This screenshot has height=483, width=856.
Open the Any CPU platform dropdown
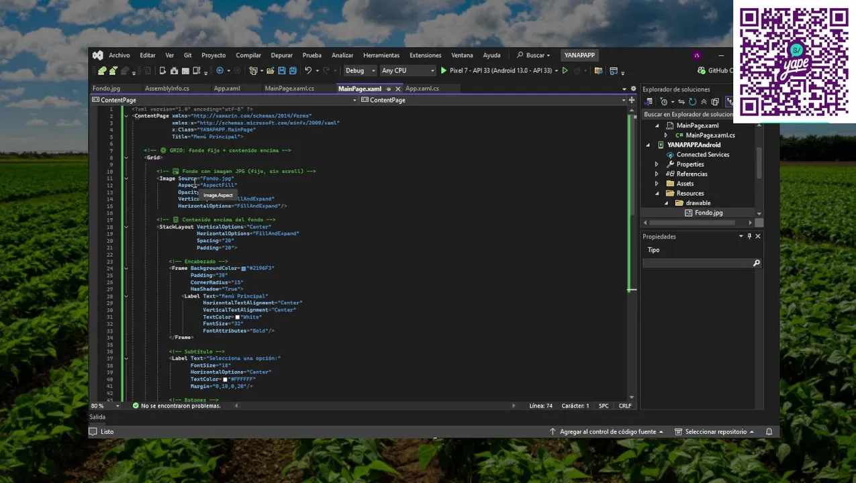407,70
